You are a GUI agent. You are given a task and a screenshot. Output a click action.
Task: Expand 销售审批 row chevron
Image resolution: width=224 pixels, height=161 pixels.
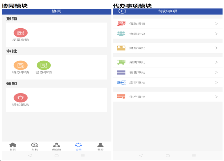[216, 72]
